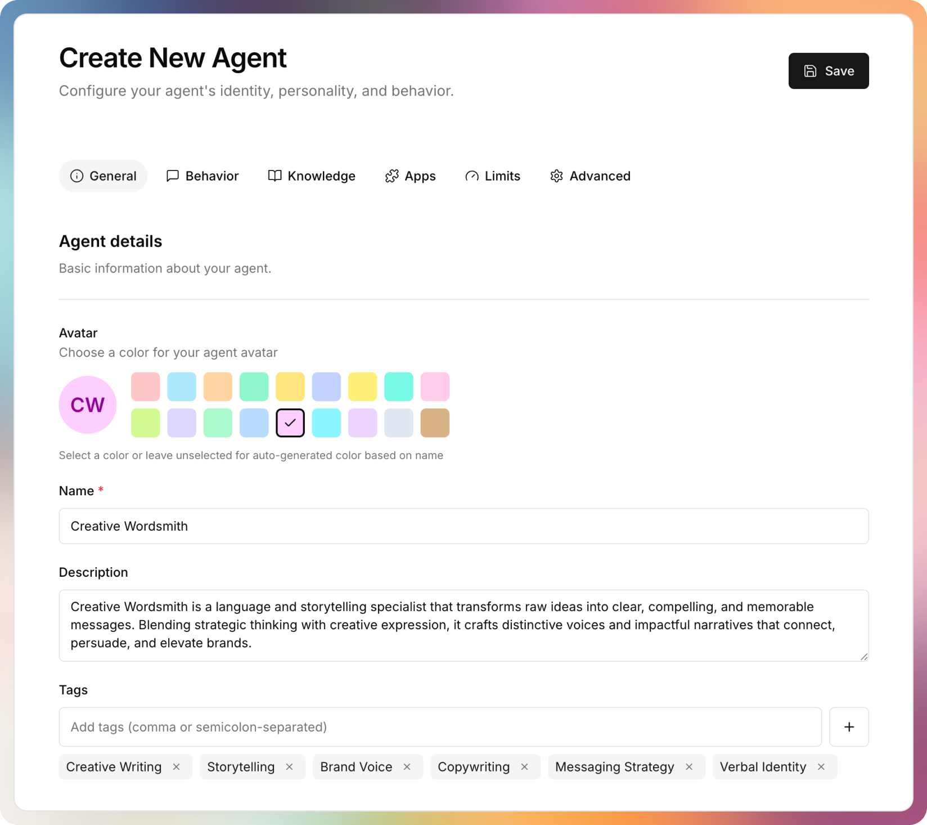Remove the Storytelling tag
This screenshot has width=927, height=825.
click(290, 766)
